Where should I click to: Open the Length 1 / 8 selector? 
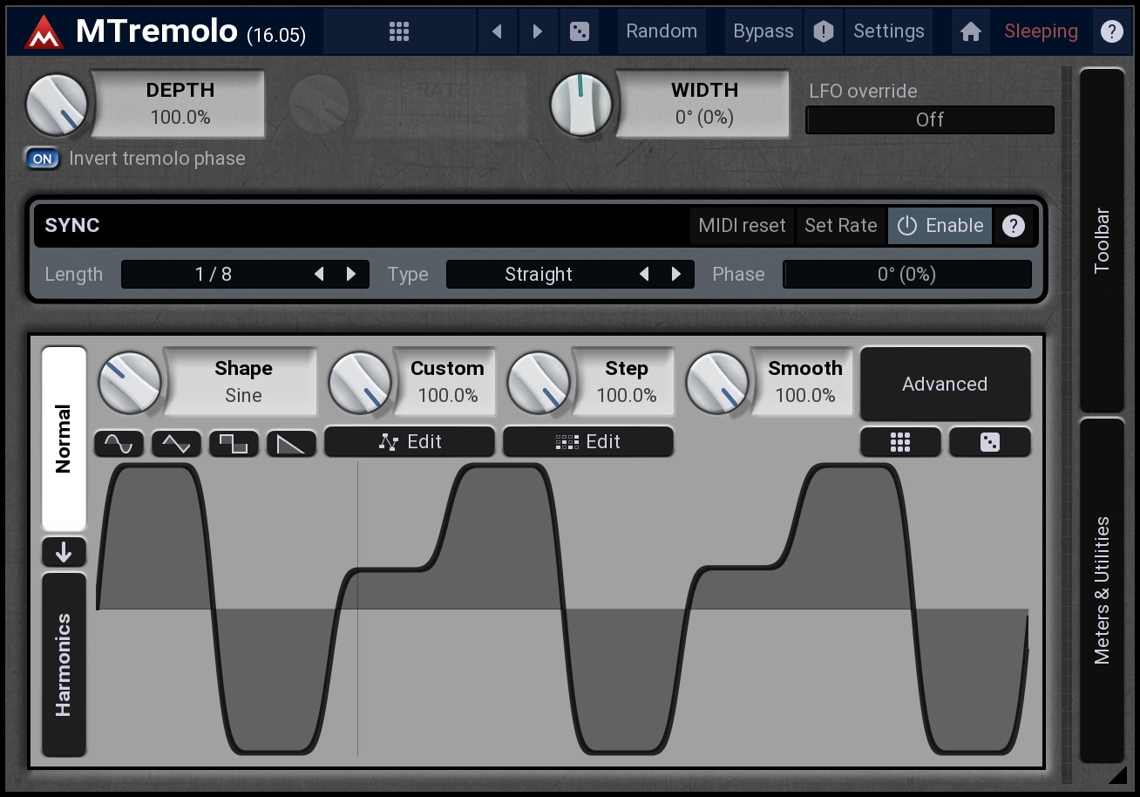click(245, 274)
